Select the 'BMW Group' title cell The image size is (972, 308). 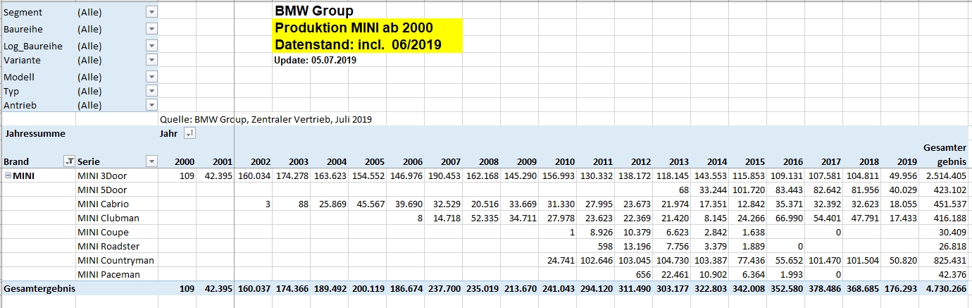pos(314,11)
